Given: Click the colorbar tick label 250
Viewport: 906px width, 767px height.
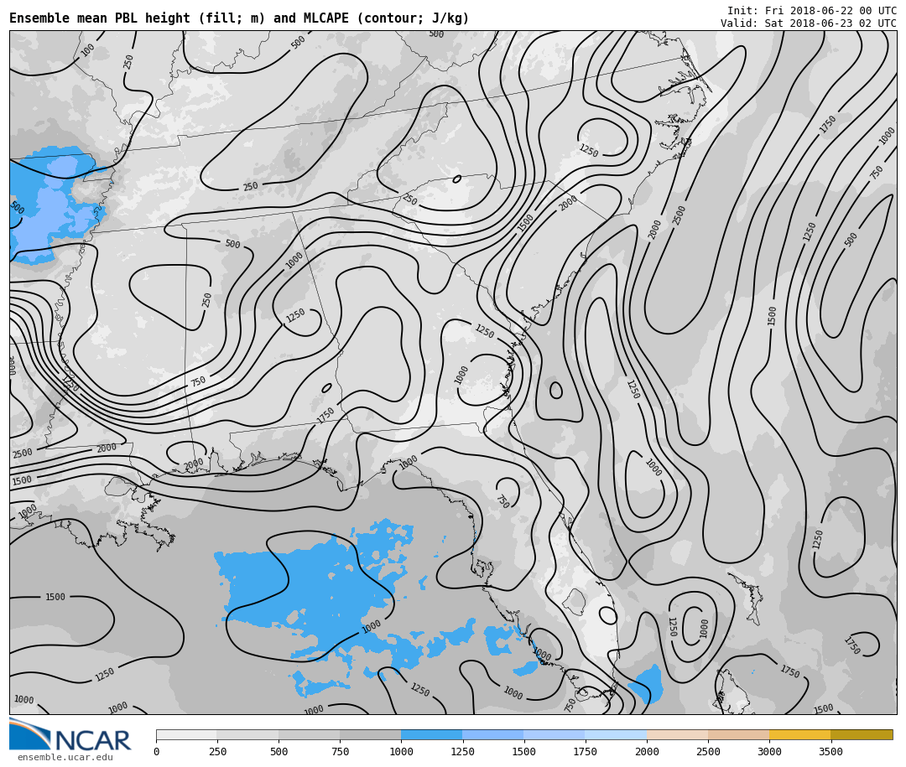Looking at the screenshot, I should [x=217, y=751].
